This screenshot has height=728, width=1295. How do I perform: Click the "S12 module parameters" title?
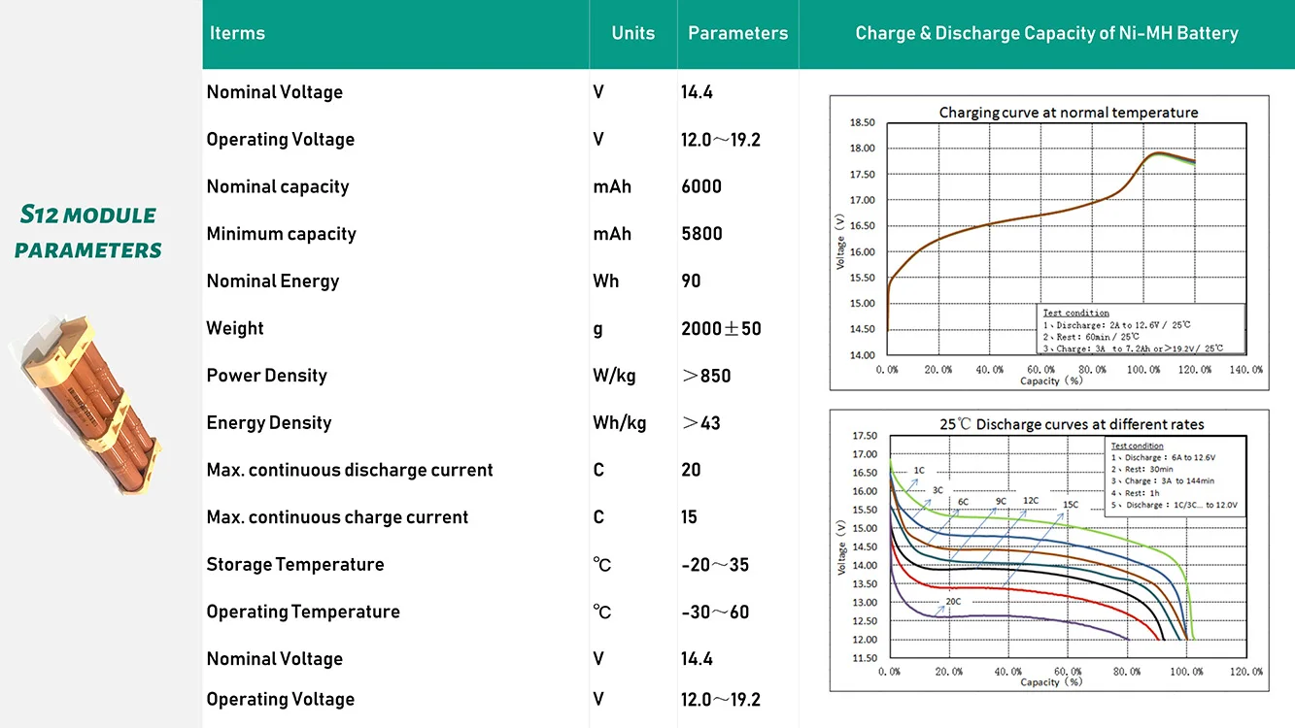click(88, 232)
